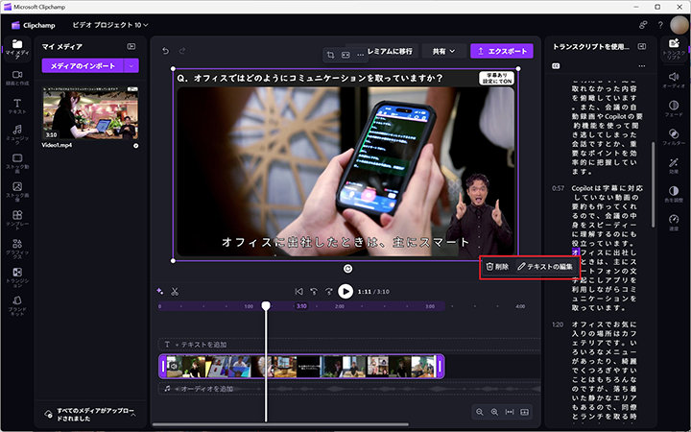The width and height of the screenshot is (691, 432).
Task: Open the 共有 dropdown
Action: pyautogui.click(x=443, y=51)
